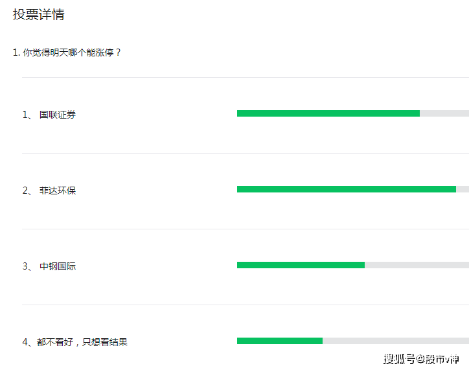Viewport: 469px width, 370px height.
Task: Click the number 4、 before 都不看好
Action: 27,342
